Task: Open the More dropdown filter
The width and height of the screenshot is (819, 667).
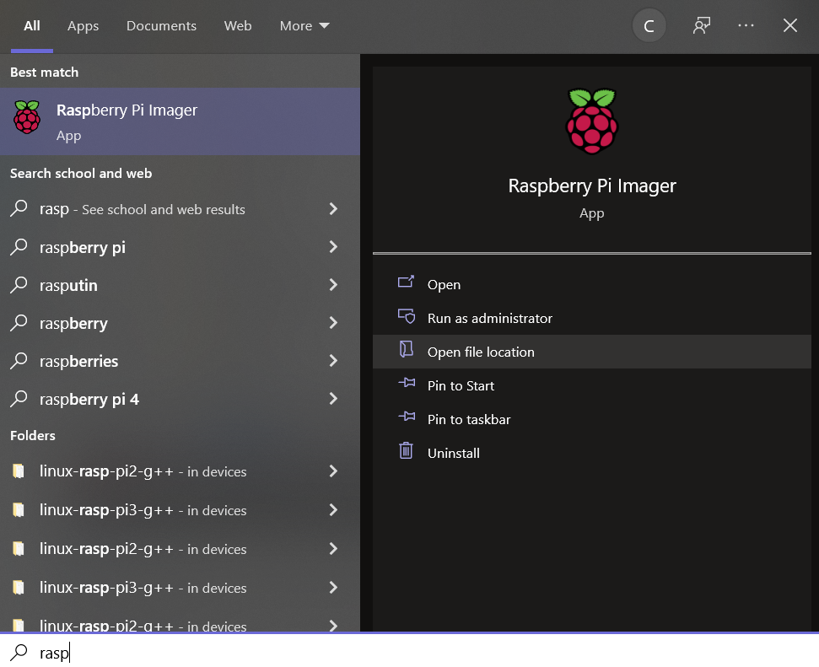Action: (x=304, y=25)
